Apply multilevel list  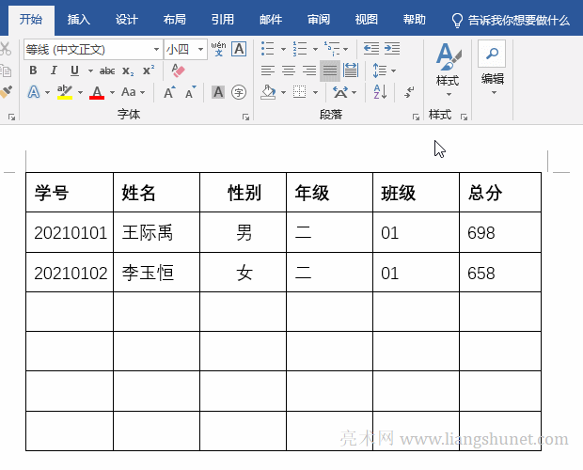click(x=332, y=49)
